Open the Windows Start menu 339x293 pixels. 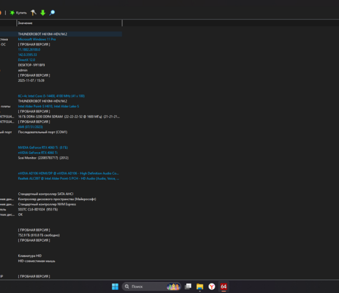point(115,287)
